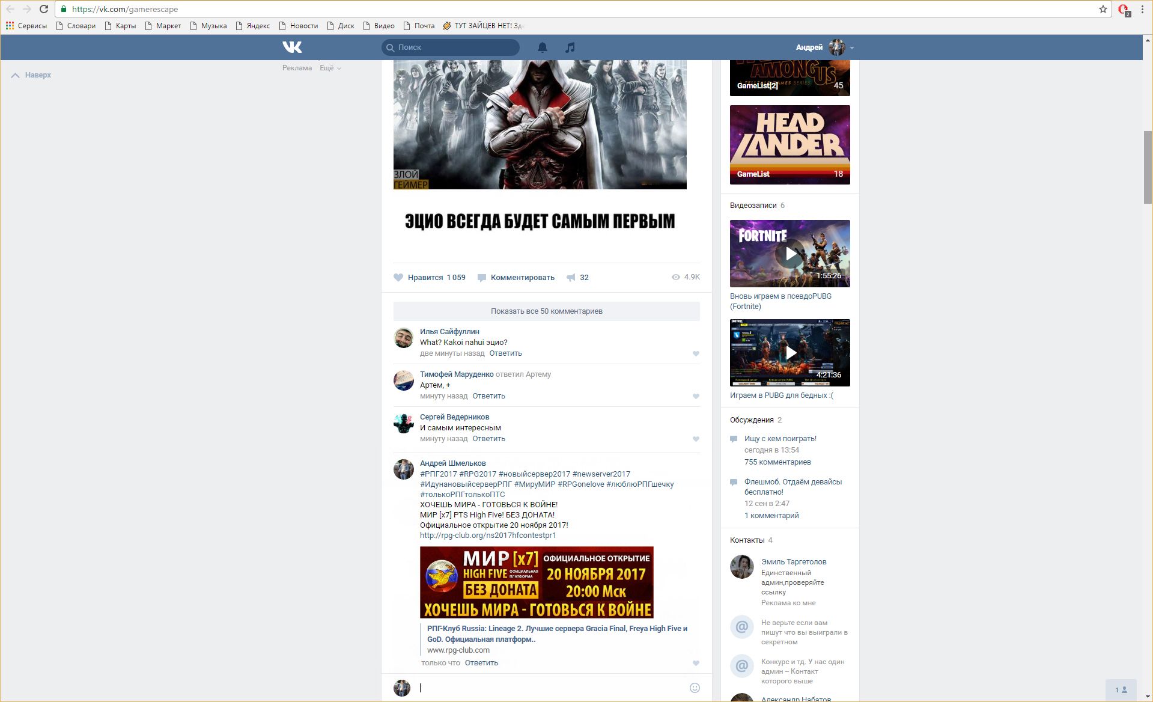The image size is (1153, 702).
Task: Open emoji smiley picker in comment box
Action: [695, 688]
